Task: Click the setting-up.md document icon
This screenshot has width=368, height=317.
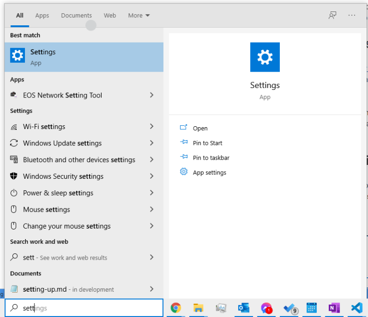Action: (14, 289)
